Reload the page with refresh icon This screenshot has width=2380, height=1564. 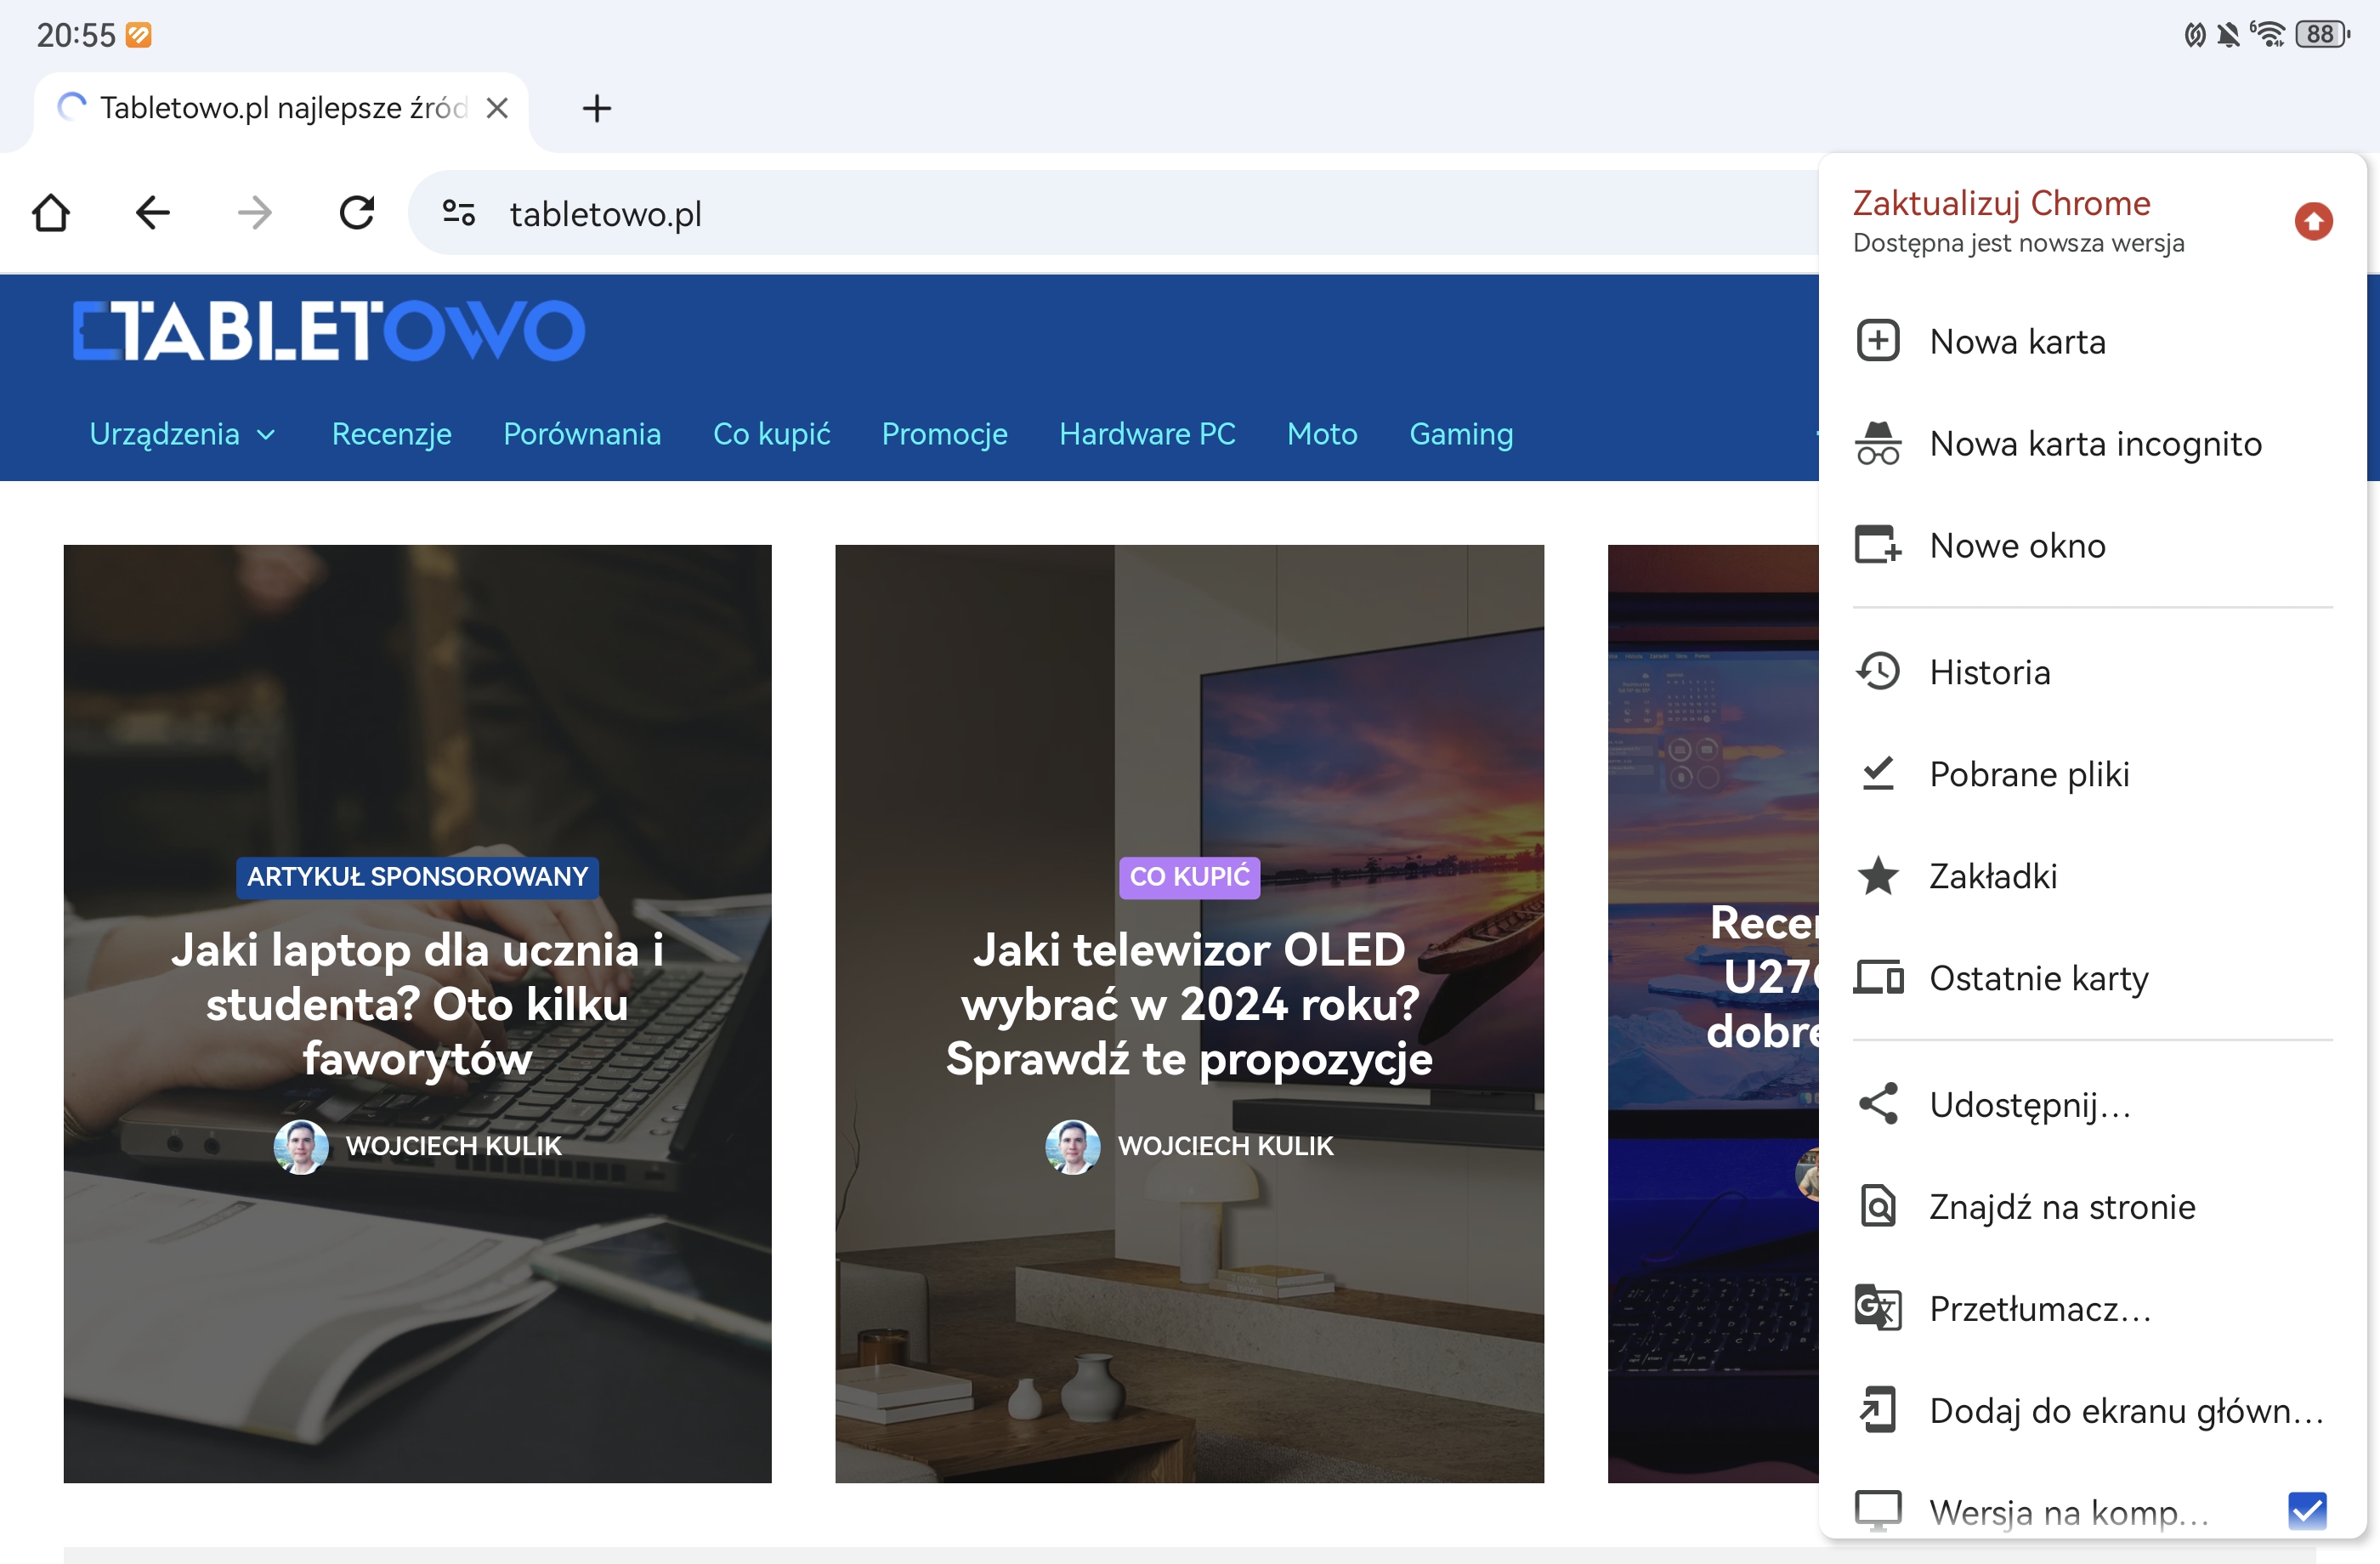357,213
